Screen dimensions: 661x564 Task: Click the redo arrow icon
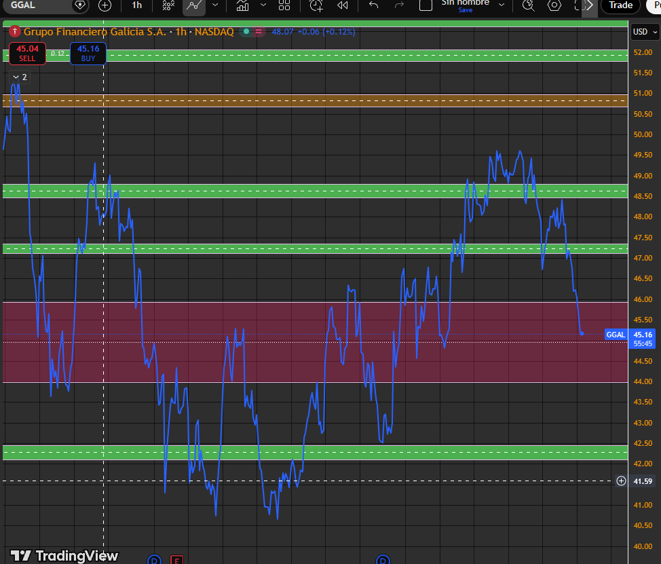[x=399, y=5]
